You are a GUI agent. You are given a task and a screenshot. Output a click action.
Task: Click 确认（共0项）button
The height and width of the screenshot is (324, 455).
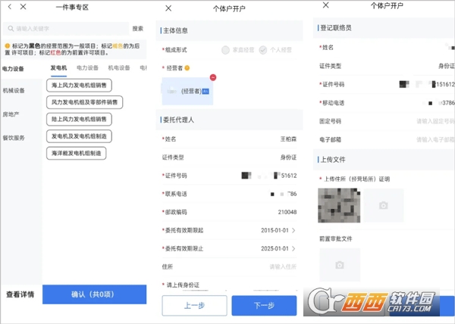[94, 294]
